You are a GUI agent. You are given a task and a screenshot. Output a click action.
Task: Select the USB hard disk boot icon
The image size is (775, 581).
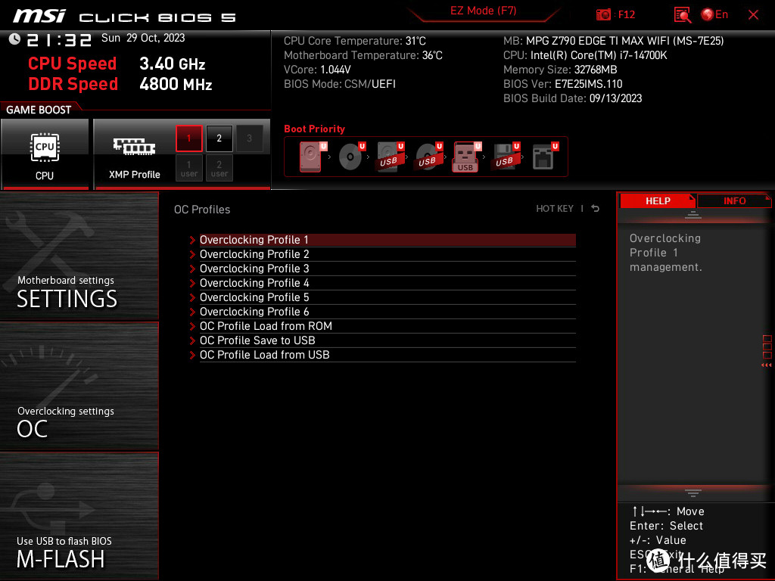pyautogui.click(x=390, y=157)
